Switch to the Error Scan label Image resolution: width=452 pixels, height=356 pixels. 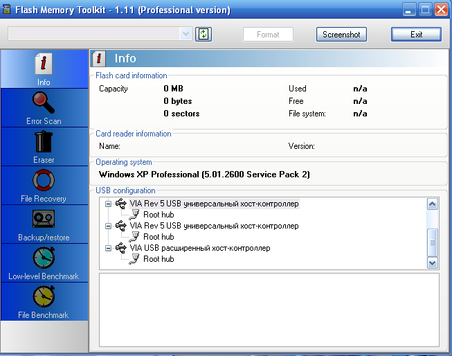(x=44, y=121)
